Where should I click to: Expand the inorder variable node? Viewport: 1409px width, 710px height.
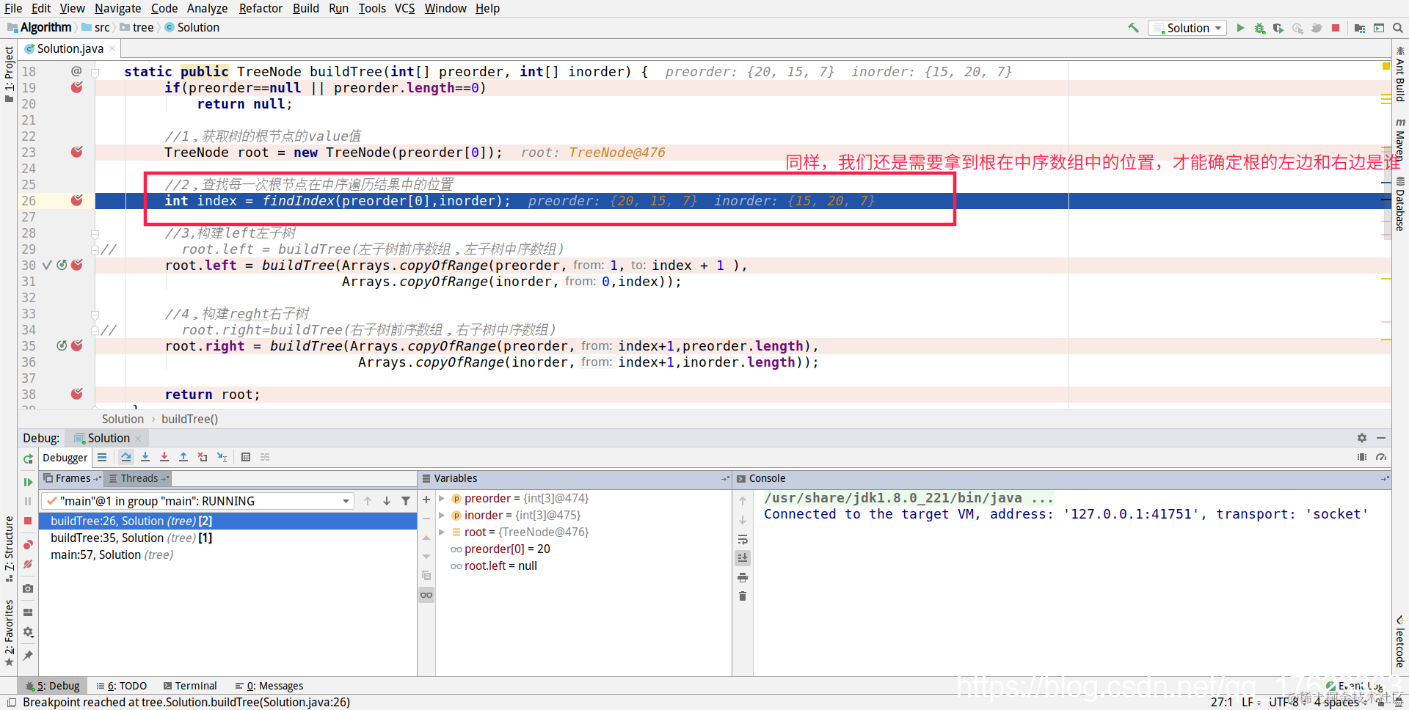442,516
